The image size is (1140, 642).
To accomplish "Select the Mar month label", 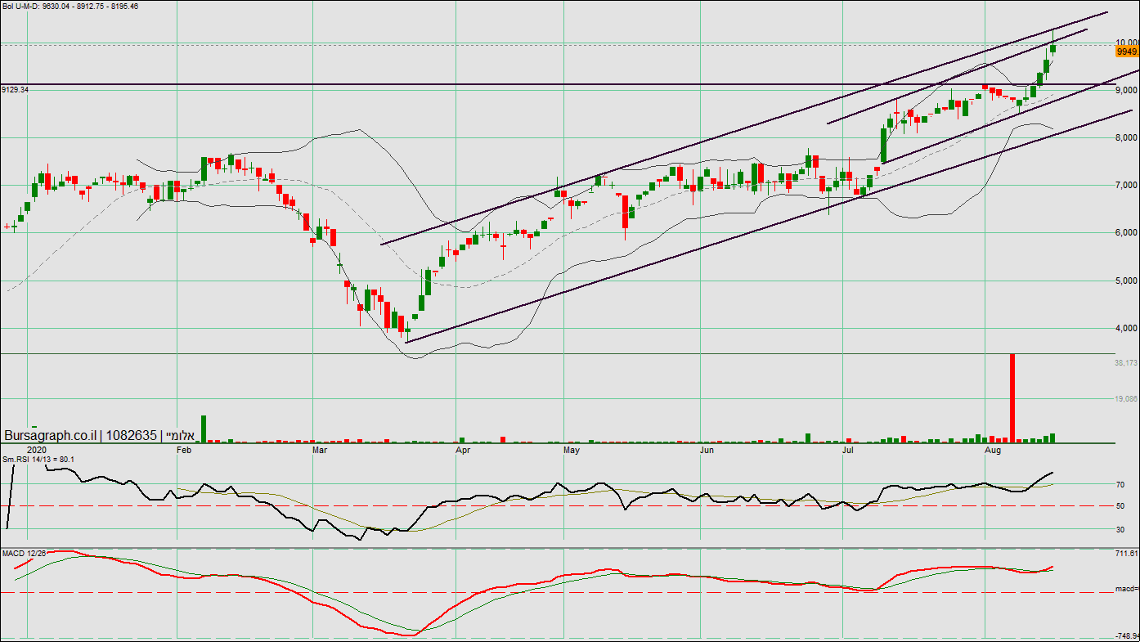I will click(x=321, y=450).
